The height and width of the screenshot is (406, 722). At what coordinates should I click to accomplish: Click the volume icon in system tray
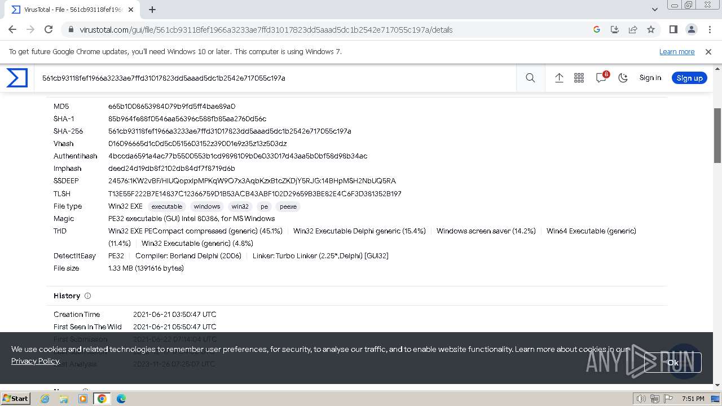click(641, 399)
